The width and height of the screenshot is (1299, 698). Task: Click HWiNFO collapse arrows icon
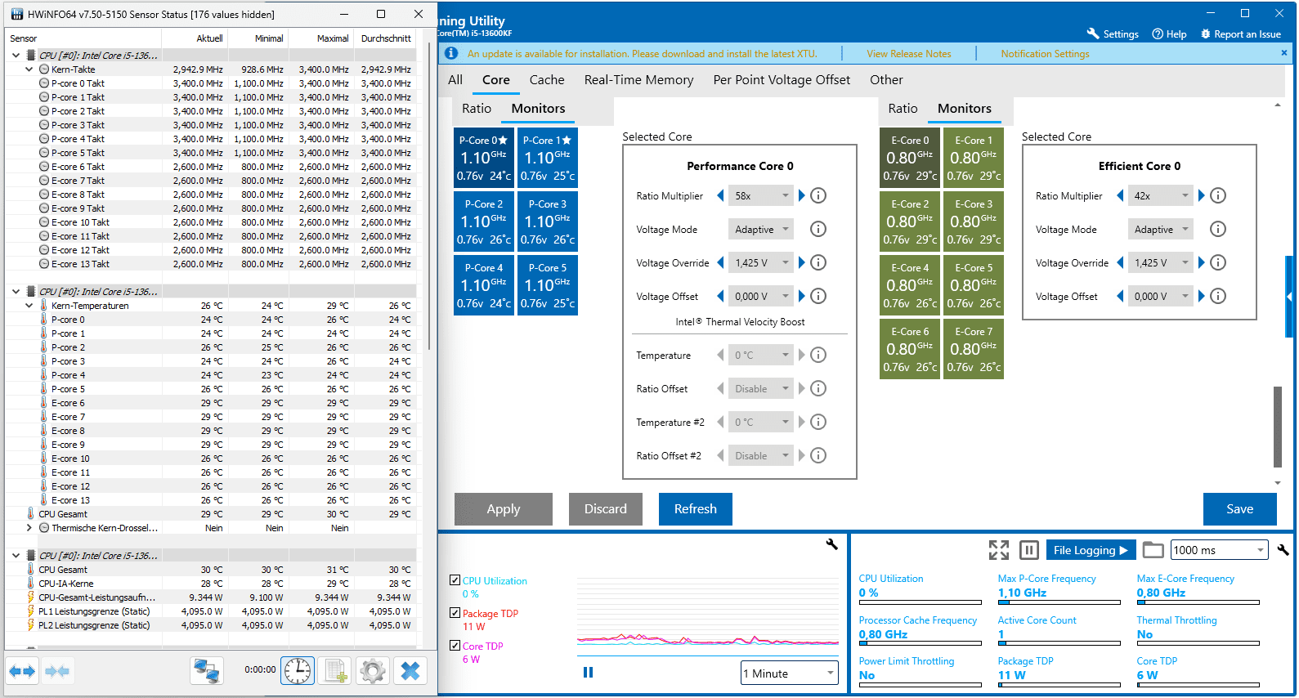tap(57, 671)
